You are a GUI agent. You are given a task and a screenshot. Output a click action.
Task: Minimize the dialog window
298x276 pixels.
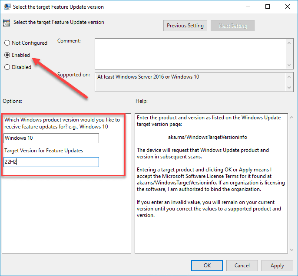pyautogui.click(x=248, y=7)
